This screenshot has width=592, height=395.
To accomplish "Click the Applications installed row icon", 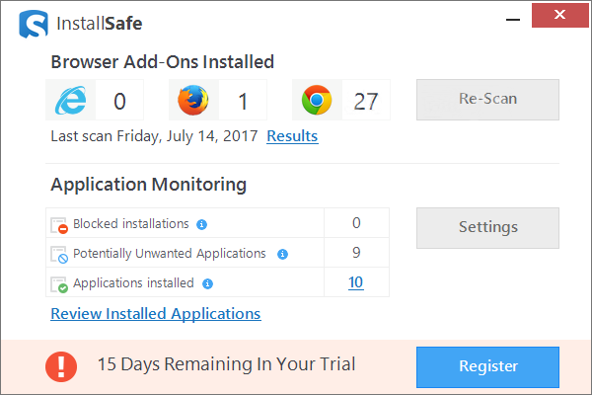I will click(x=59, y=284).
